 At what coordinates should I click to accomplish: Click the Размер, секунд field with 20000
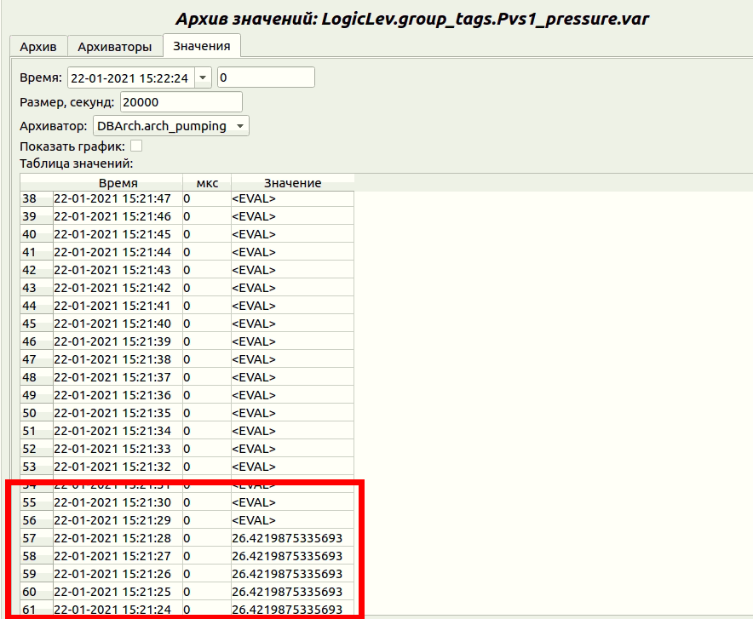(x=181, y=102)
